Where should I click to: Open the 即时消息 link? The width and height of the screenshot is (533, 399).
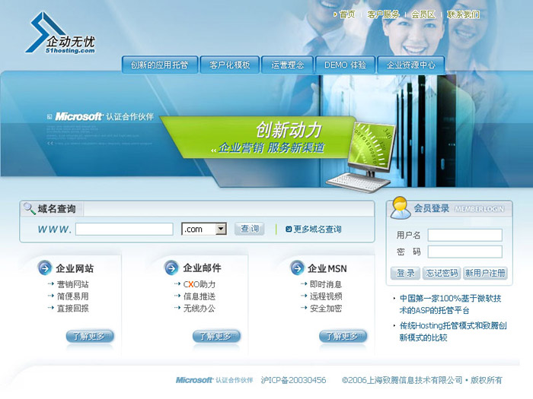coord(326,284)
